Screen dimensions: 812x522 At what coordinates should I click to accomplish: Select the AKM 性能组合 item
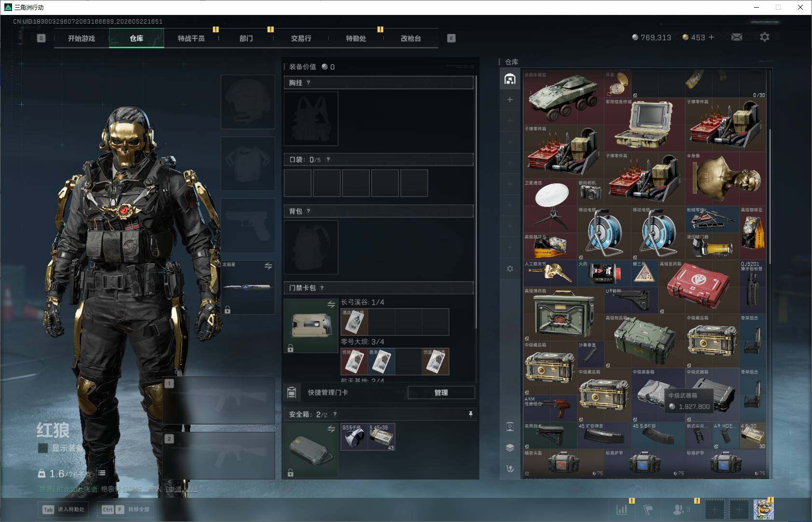(x=550, y=408)
